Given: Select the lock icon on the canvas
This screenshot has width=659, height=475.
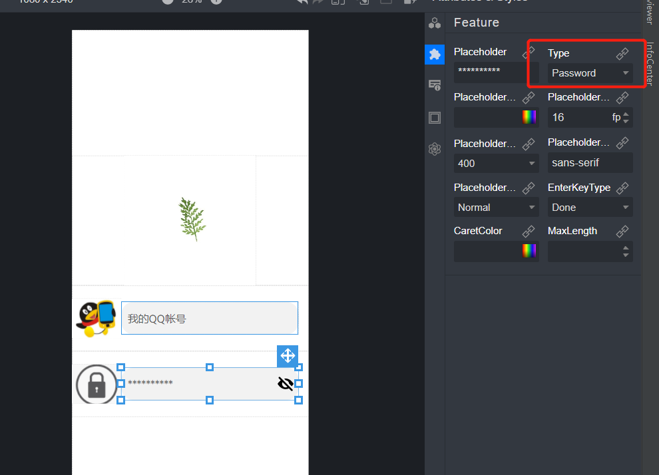Looking at the screenshot, I should pos(97,384).
